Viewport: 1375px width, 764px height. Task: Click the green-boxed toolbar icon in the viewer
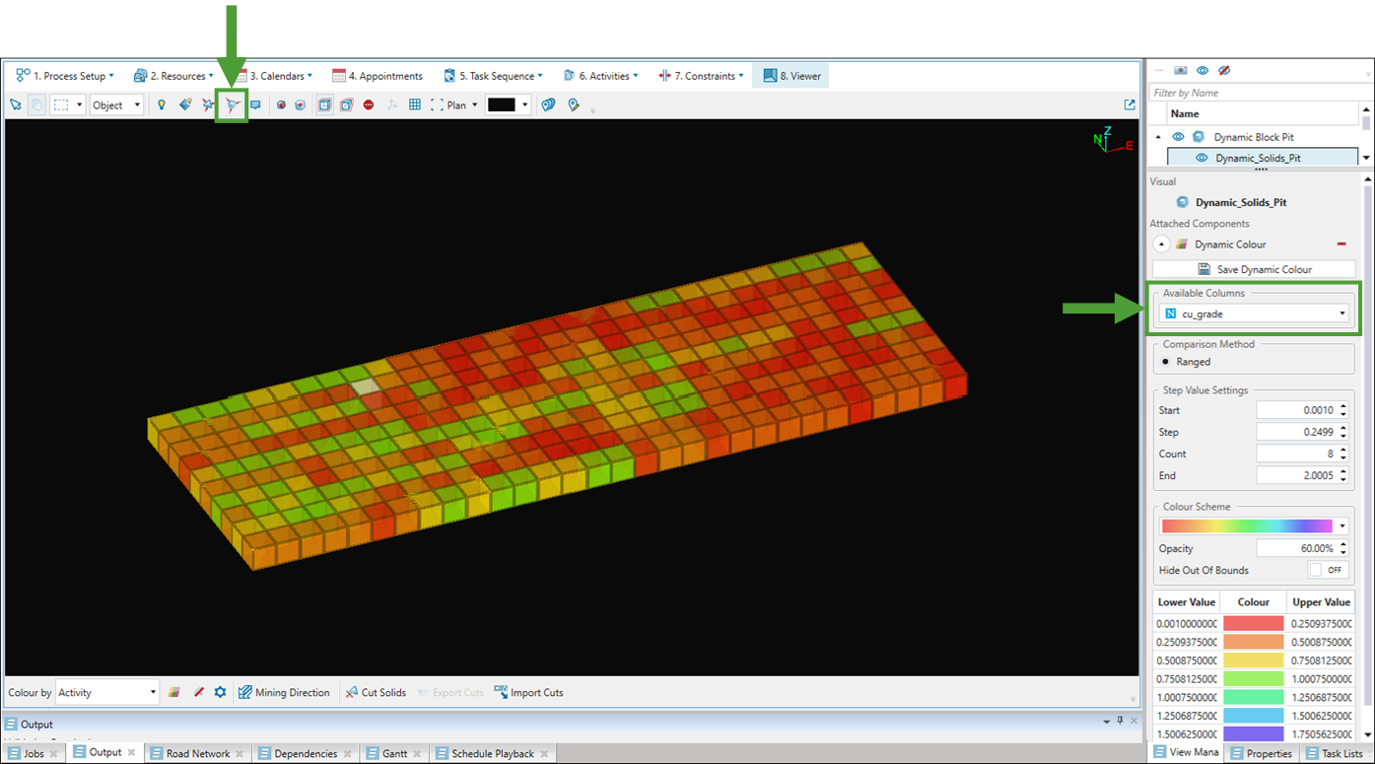(232, 104)
